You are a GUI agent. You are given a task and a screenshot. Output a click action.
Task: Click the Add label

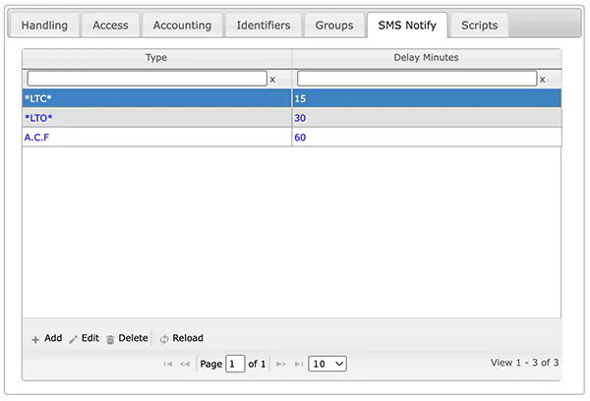click(53, 338)
